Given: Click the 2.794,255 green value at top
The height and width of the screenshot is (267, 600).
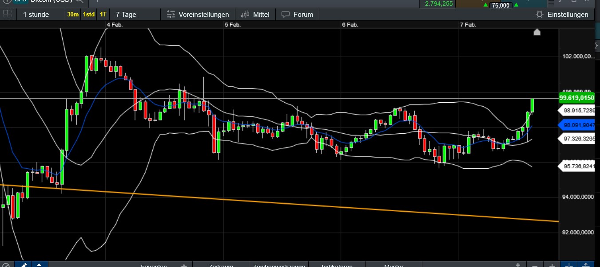Looking at the screenshot, I should pyautogui.click(x=439, y=4).
